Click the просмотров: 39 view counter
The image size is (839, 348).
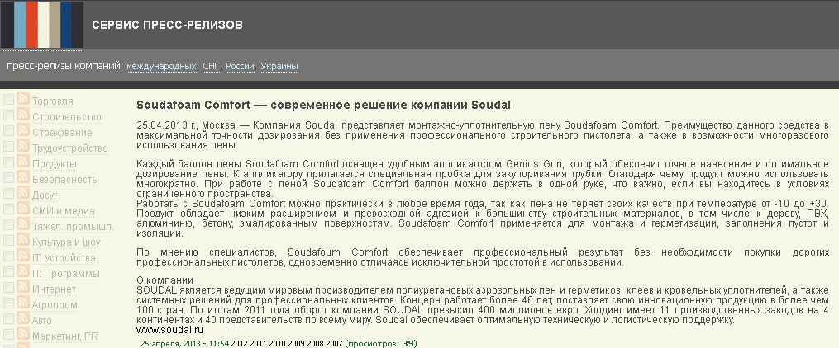(380, 344)
